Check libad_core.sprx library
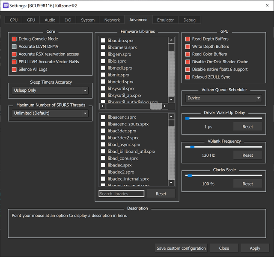Viewport: 274px width, 257px height. (103, 158)
